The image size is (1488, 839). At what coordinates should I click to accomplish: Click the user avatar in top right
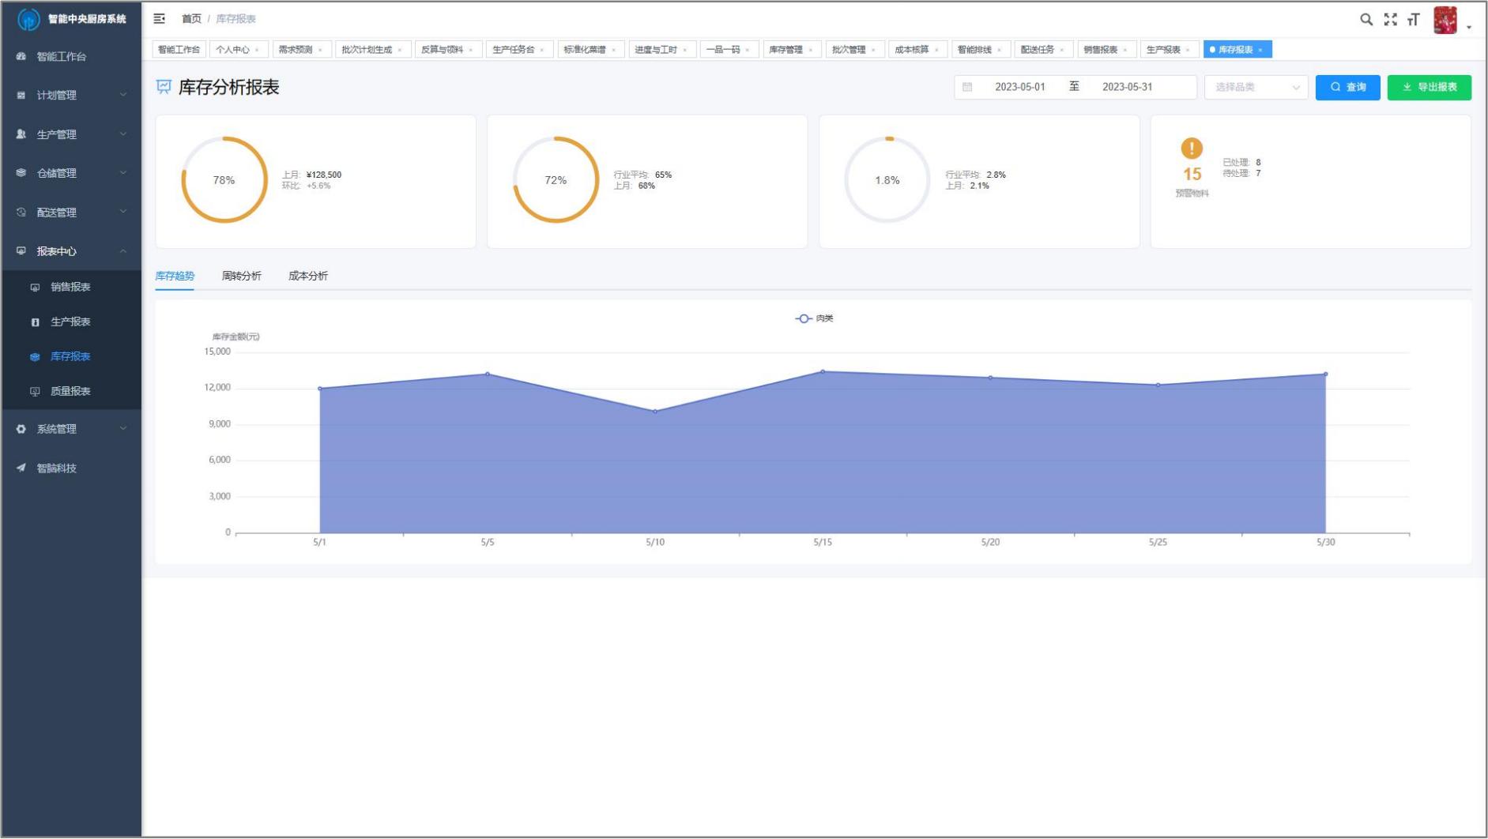pos(1445,21)
